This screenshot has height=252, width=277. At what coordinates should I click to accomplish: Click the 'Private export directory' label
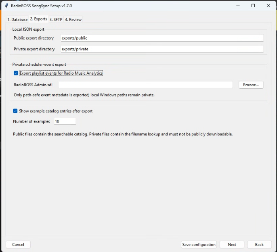pyautogui.click(x=34, y=49)
